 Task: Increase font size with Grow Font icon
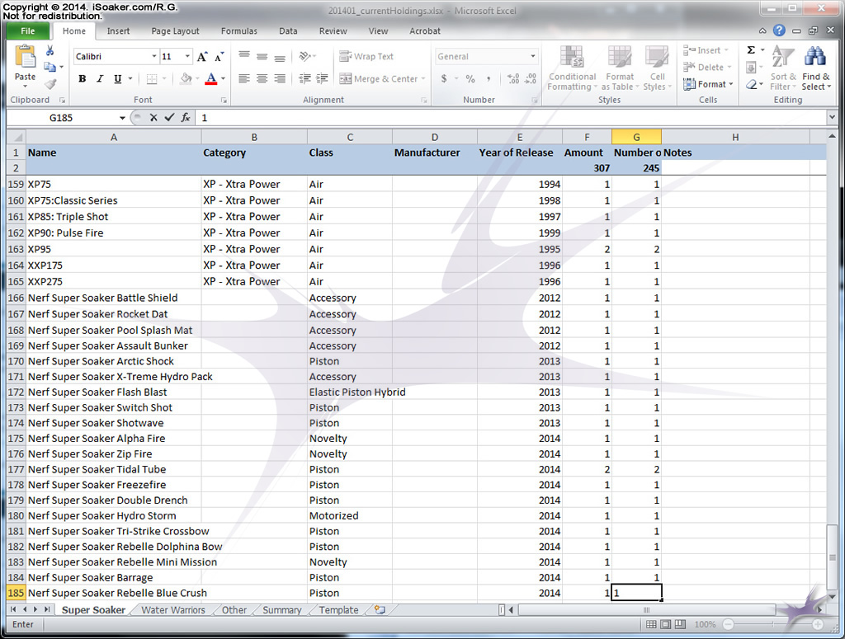point(202,57)
